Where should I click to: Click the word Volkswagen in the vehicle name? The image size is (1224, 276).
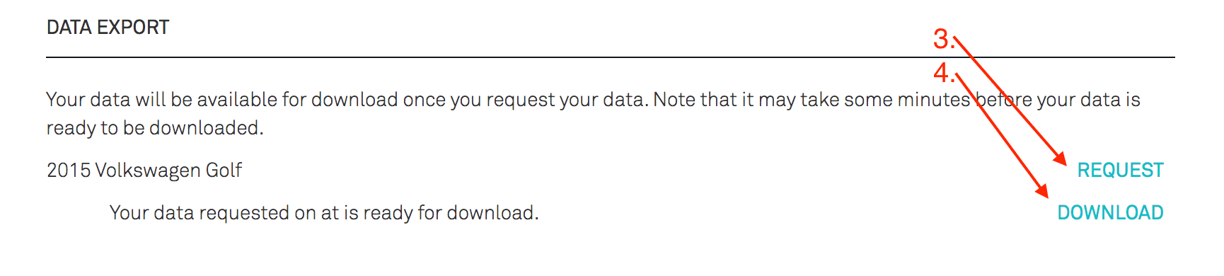pos(147,171)
